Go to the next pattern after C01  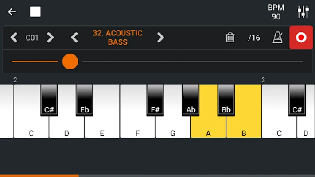pos(51,38)
